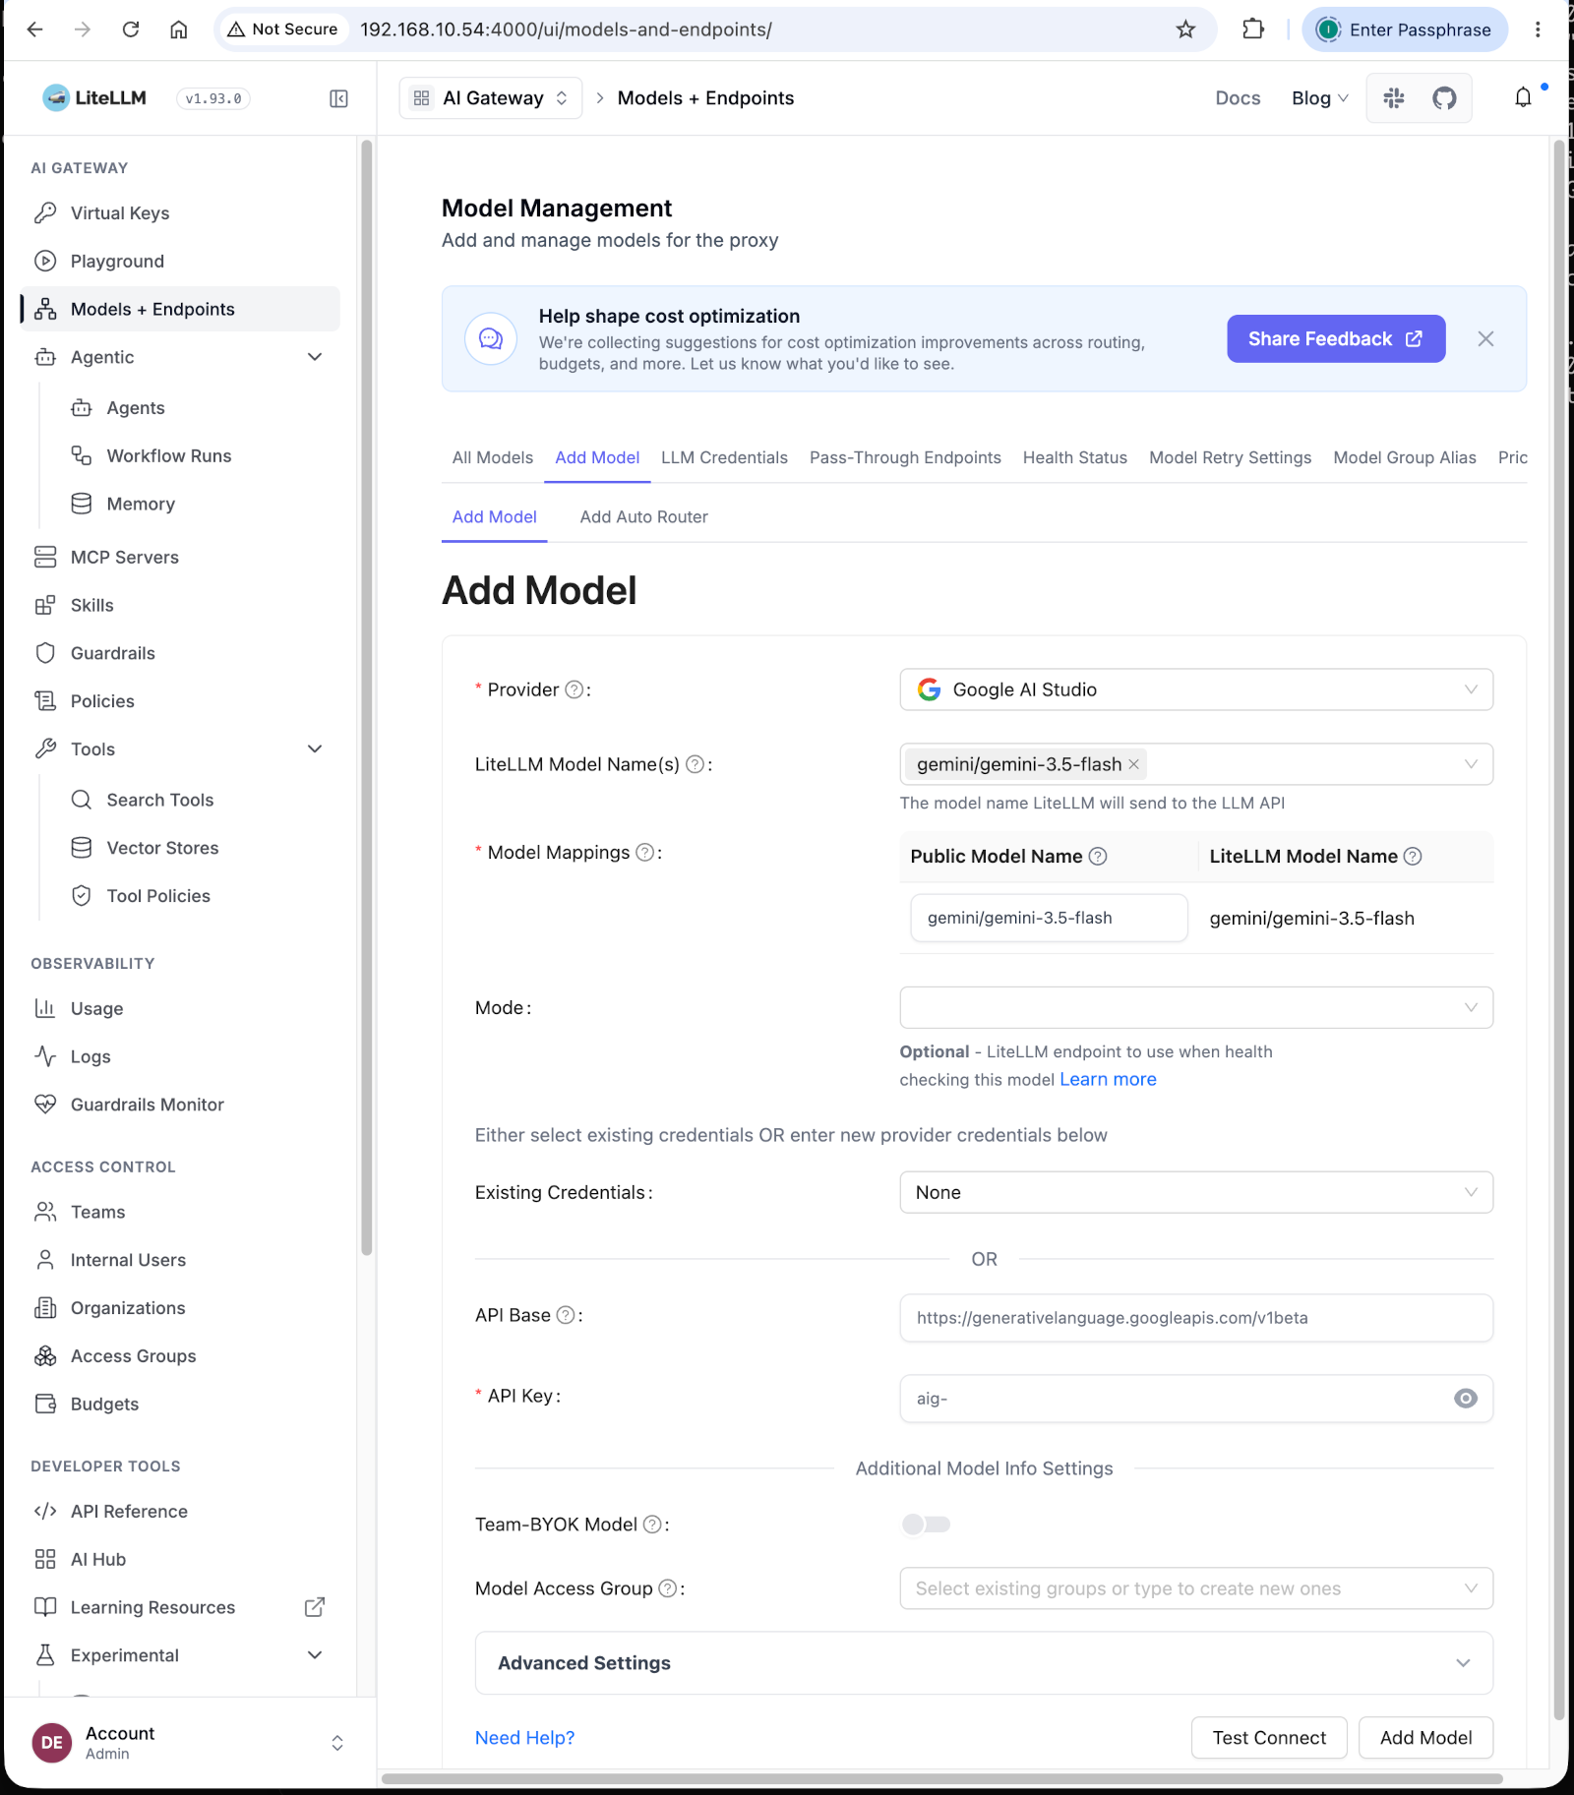Open the LiteLLM Model Name(s) dropdown
Image resolution: width=1574 pixels, height=1795 pixels.
coord(1196,764)
